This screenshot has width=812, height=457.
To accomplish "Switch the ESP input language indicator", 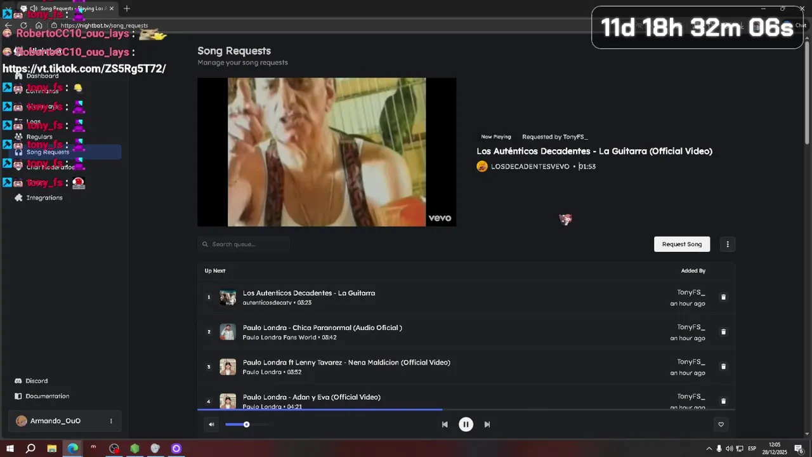I will 752,449.
